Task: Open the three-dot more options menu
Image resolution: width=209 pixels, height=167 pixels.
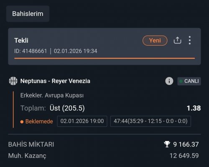Action: pos(190,40)
